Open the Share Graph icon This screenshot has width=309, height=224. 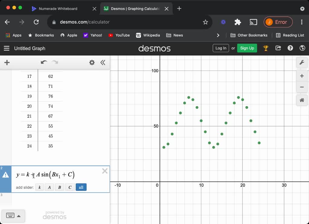point(278,48)
